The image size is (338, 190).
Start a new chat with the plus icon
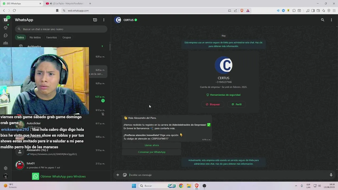95,20
